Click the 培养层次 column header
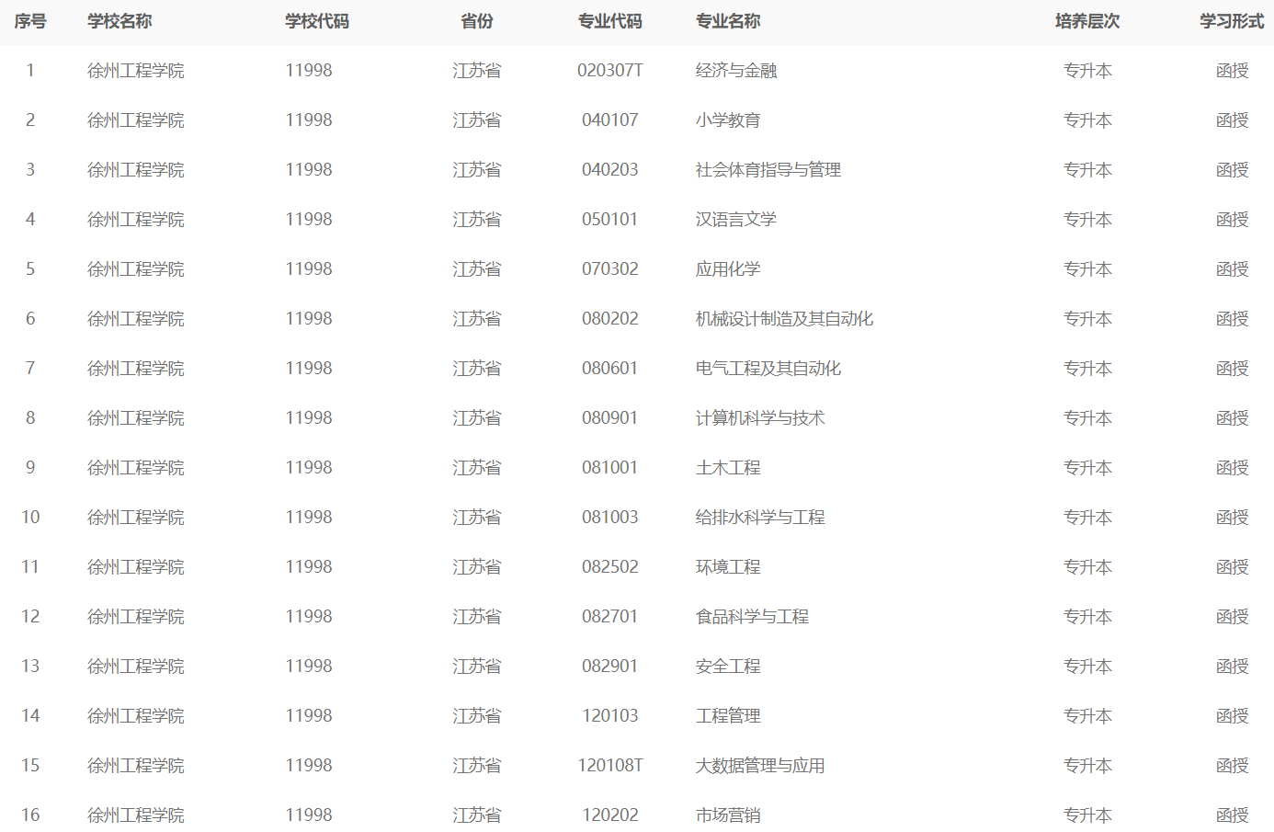 click(x=1087, y=21)
